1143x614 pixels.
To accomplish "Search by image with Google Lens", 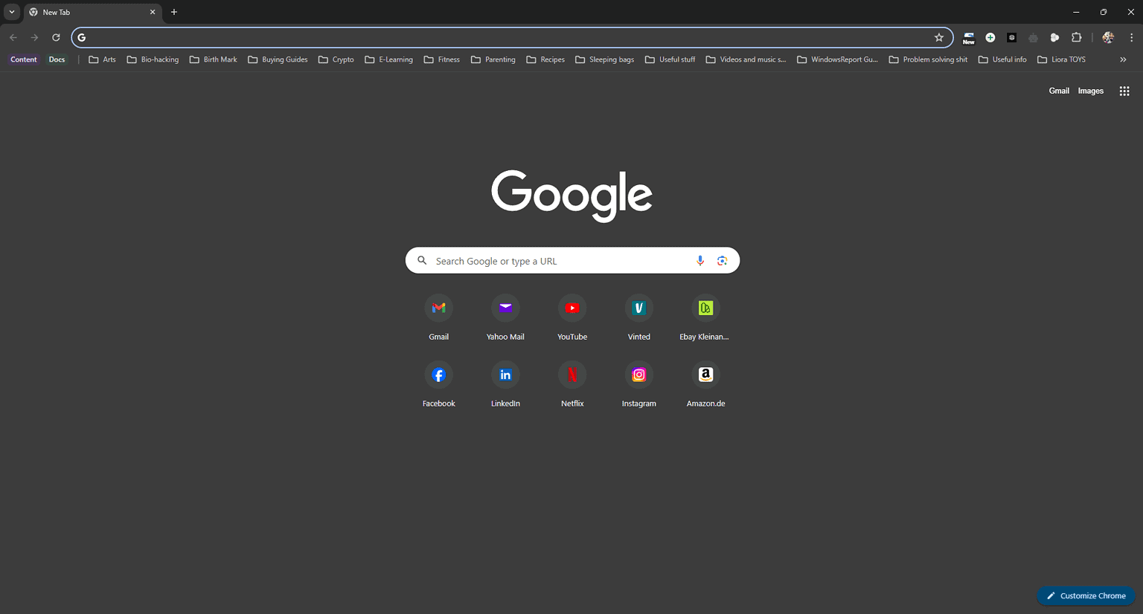I will tap(722, 260).
